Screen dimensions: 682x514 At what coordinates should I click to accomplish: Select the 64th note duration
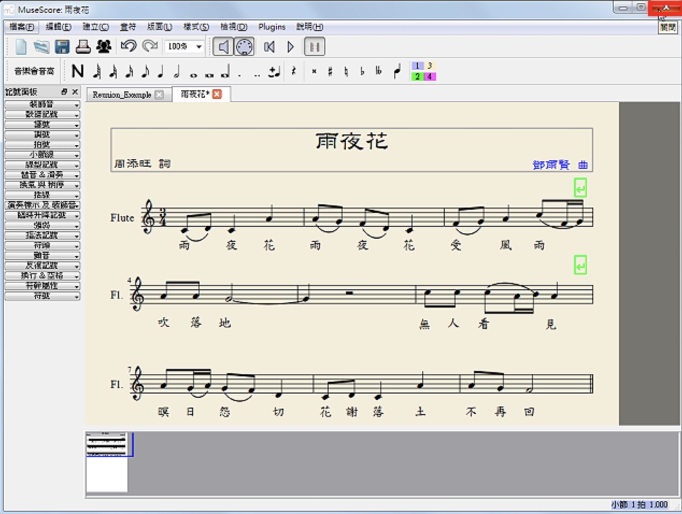point(97,71)
